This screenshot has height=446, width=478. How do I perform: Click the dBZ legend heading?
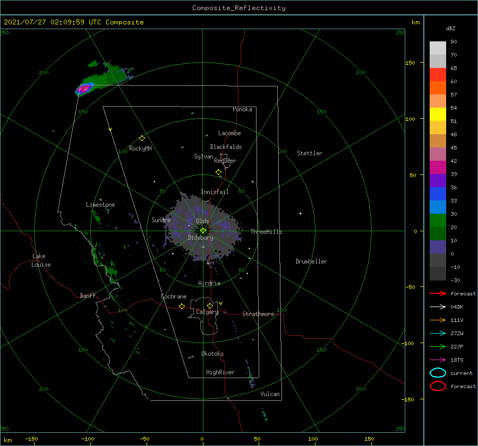pos(450,29)
